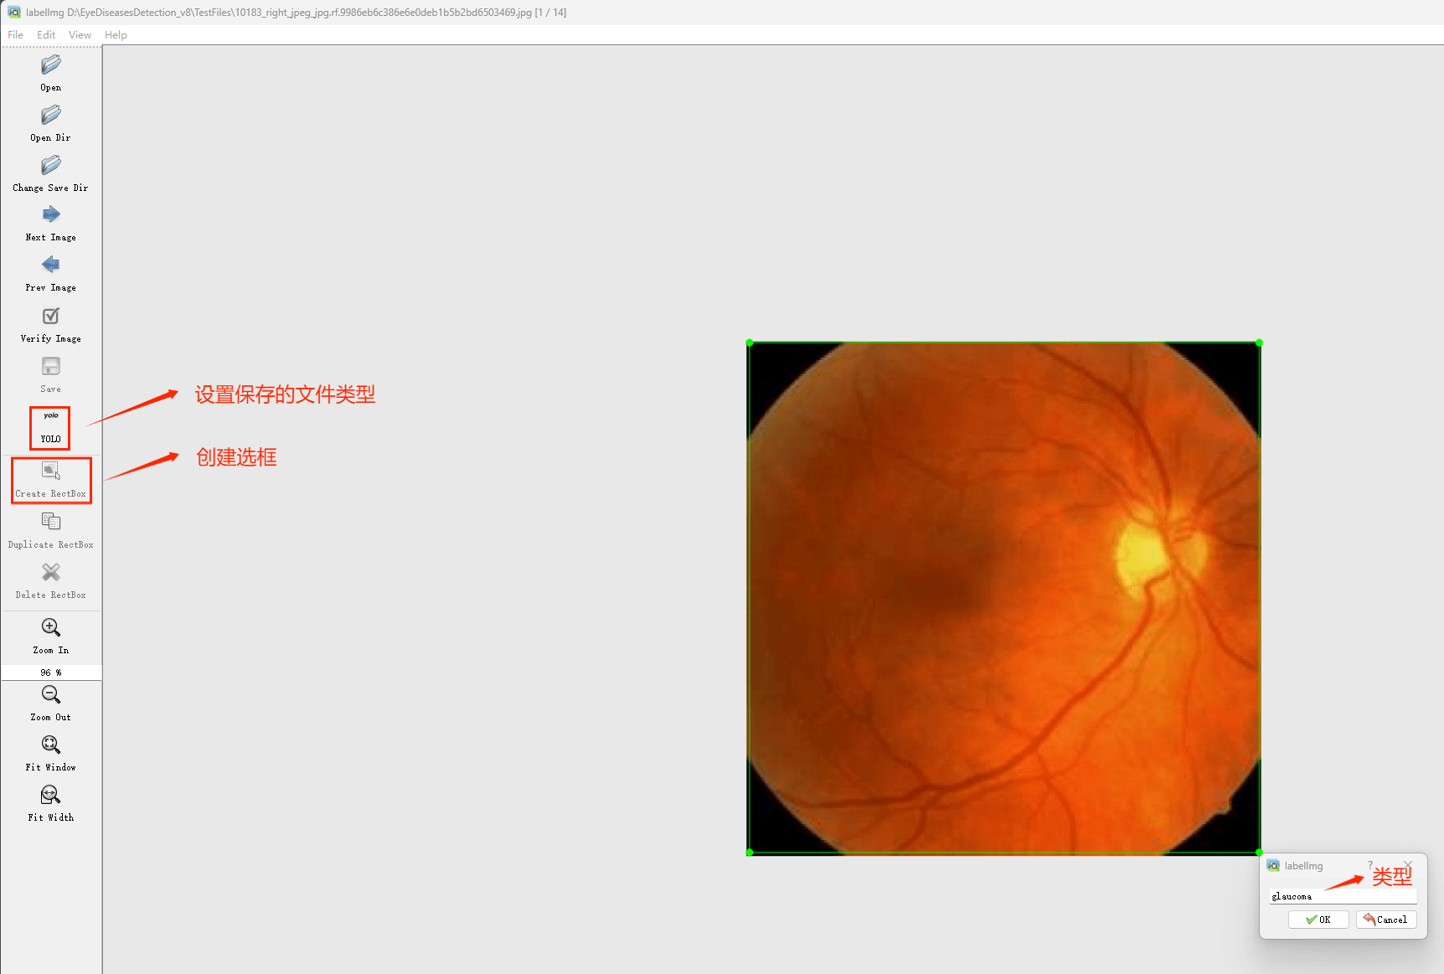
Task: Open the Help menu
Action: point(116,34)
